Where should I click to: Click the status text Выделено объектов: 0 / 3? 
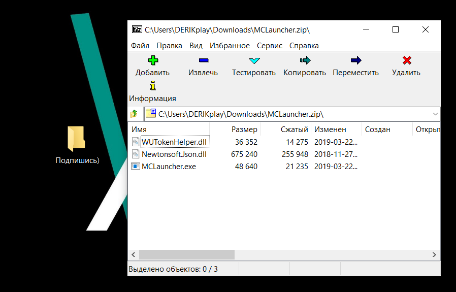click(x=173, y=269)
